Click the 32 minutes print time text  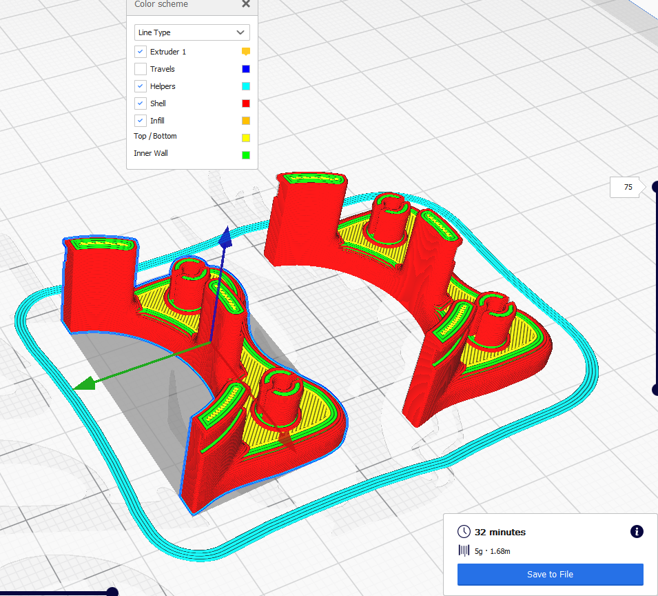coord(500,532)
